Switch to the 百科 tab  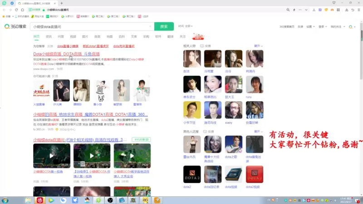click(122, 37)
